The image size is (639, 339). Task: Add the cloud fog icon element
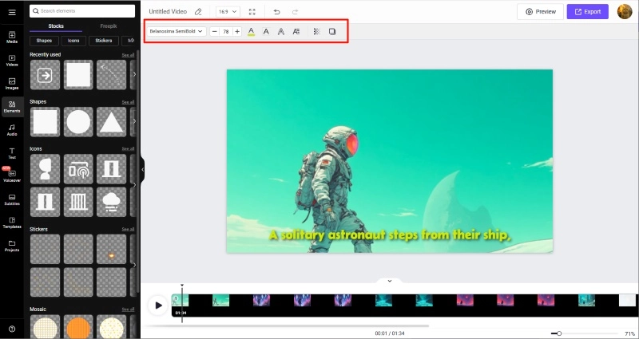[x=111, y=202]
